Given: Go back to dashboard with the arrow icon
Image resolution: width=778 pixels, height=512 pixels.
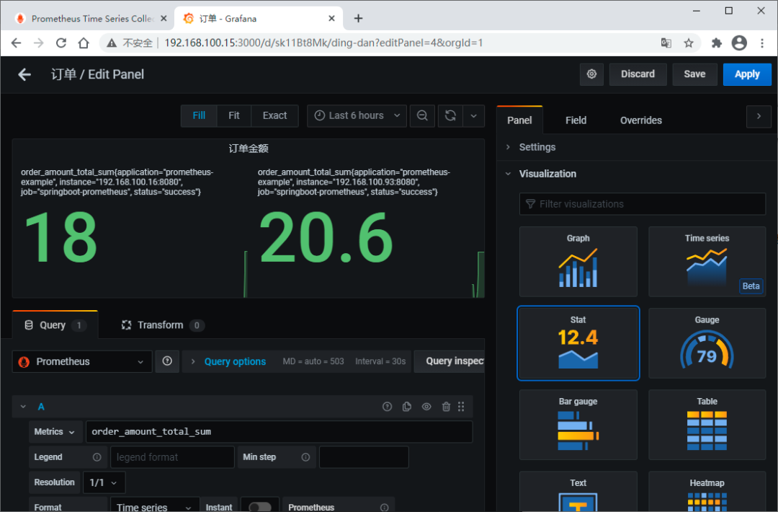Looking at the screenshot, I should tap(24, 74).
